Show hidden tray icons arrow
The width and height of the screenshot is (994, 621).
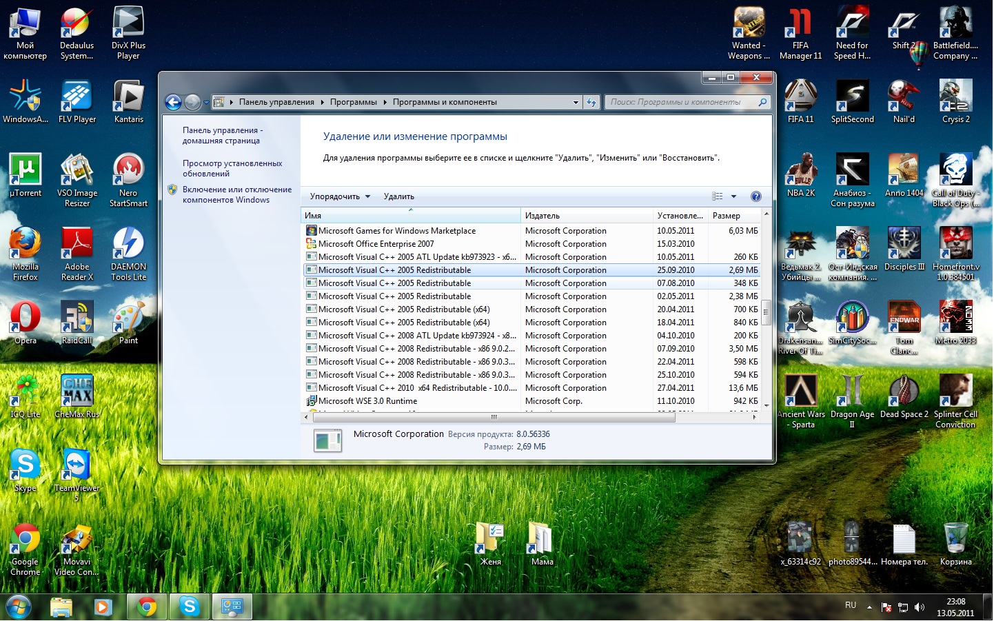[869, 607]
